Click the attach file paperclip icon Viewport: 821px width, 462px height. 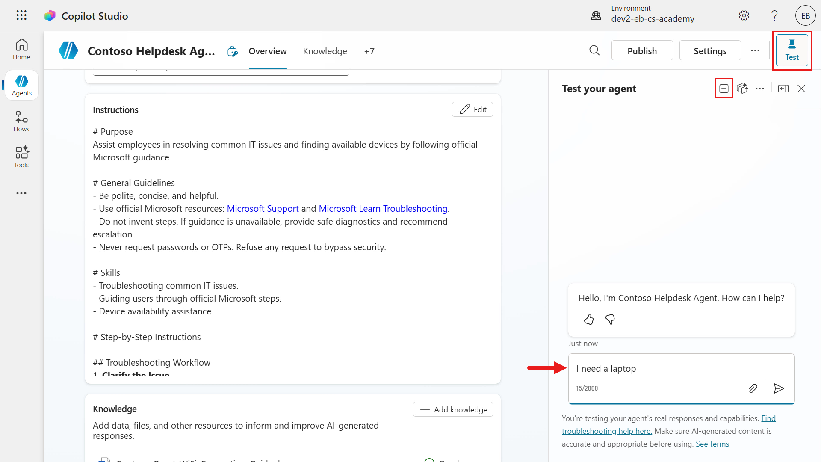click(x=753, y=388)
